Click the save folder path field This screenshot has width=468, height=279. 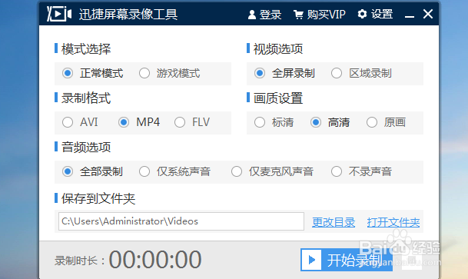181,221
